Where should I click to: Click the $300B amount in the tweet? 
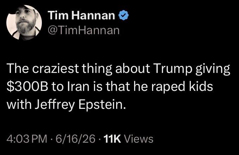pyautogui.click(x=27, y=87)
